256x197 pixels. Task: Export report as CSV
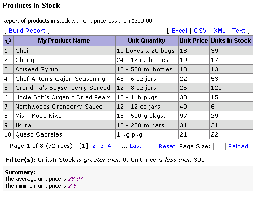[x=200, y=31]
